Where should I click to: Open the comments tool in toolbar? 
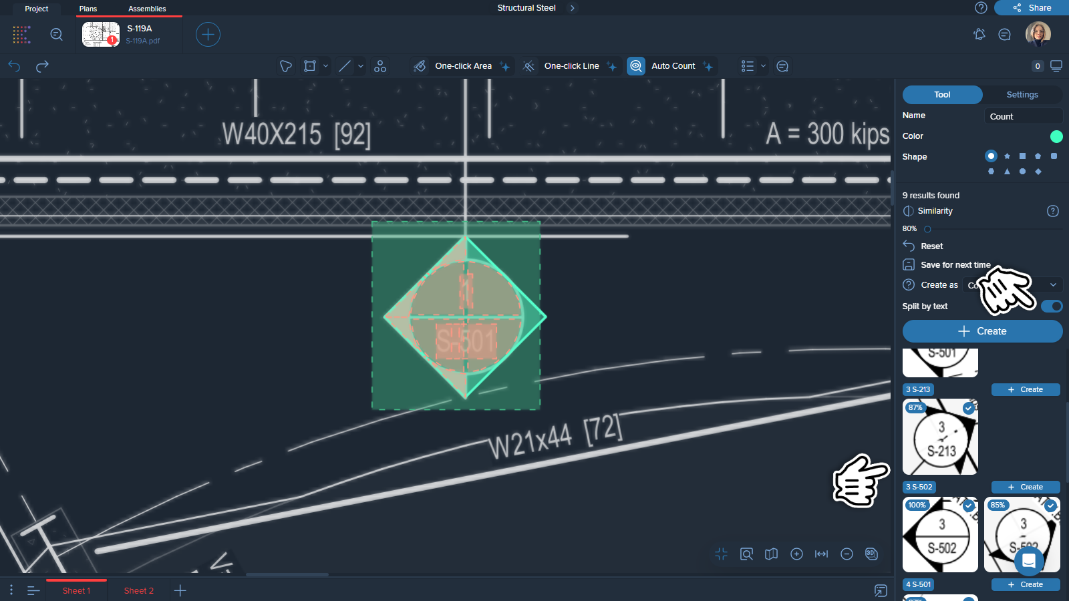[x=782, y=66]
